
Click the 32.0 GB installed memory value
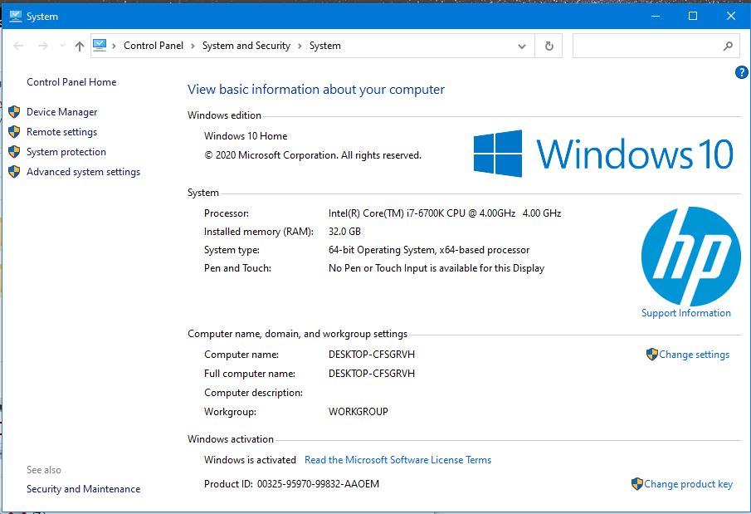[344, 232]
